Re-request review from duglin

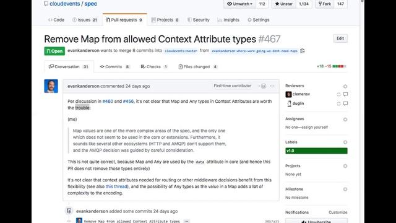[x=338, y=103]
